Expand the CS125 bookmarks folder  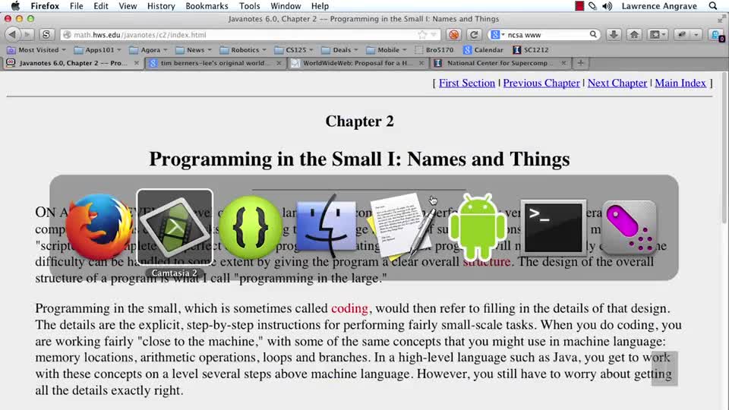[x=294, y=50]
